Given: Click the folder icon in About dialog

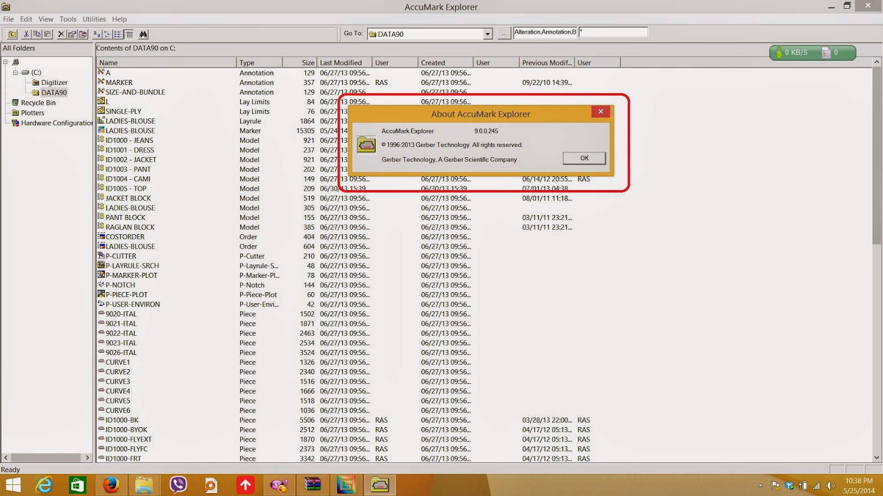Looking at the screenshot, I should (366, 145).
